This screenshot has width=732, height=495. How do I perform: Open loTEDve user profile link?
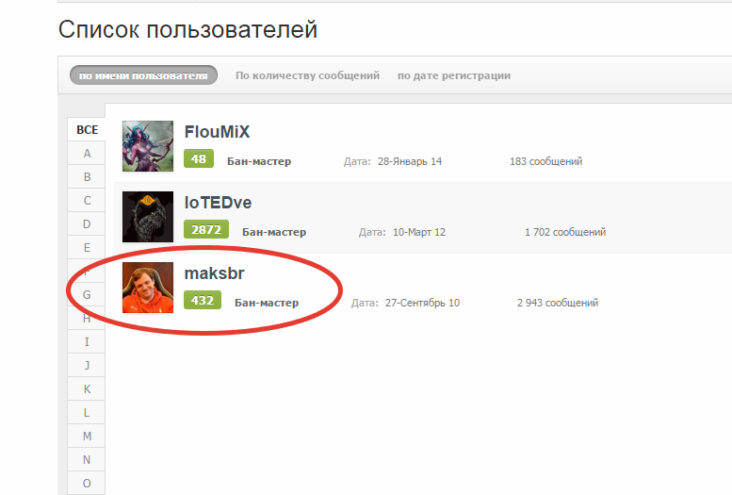coord(218,203)
